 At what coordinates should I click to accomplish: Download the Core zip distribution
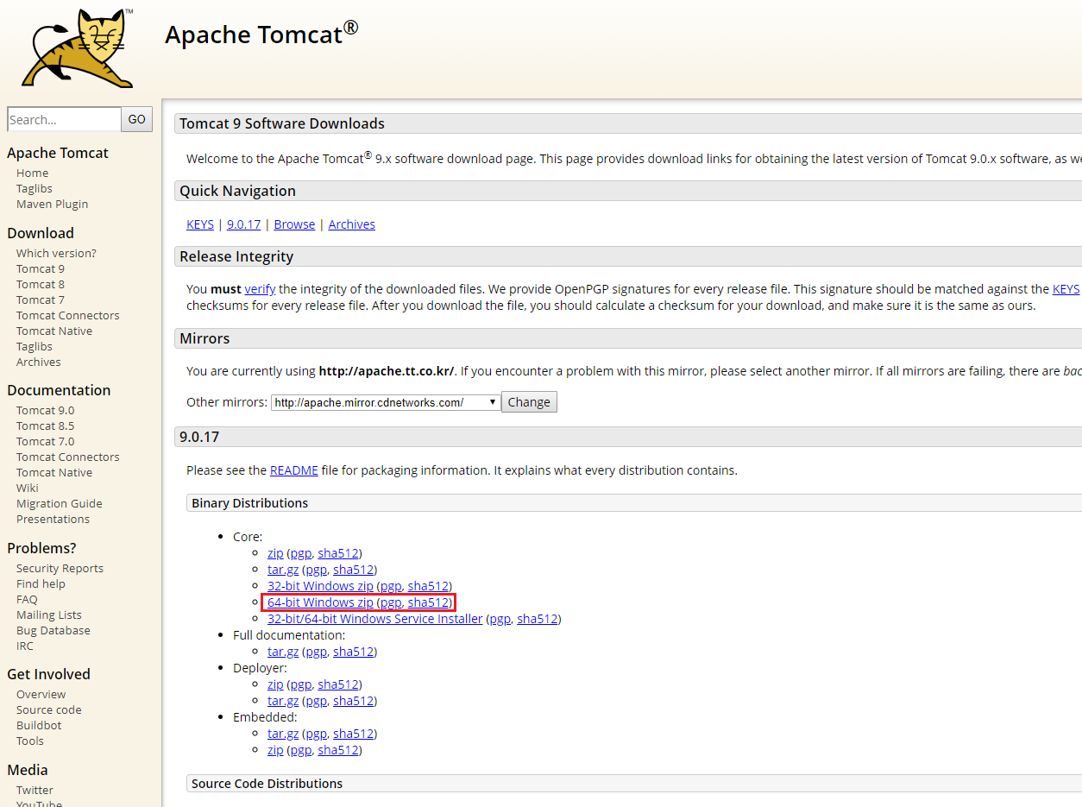pos(275,553)
